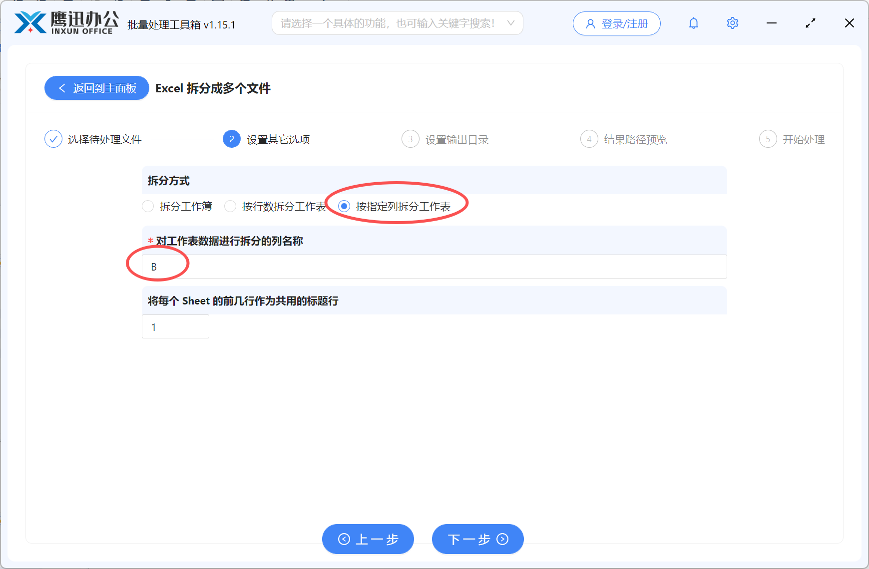Expand the search box chevron arrow
Screen dimensions: 869x569
[510, 23]
